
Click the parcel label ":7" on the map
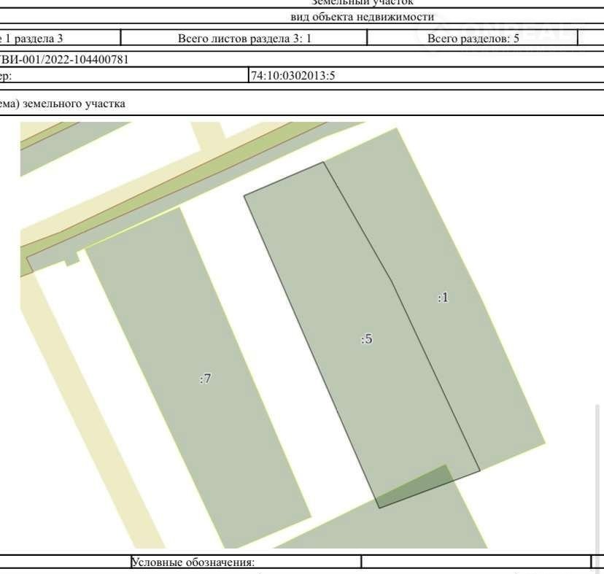point(206,379)
